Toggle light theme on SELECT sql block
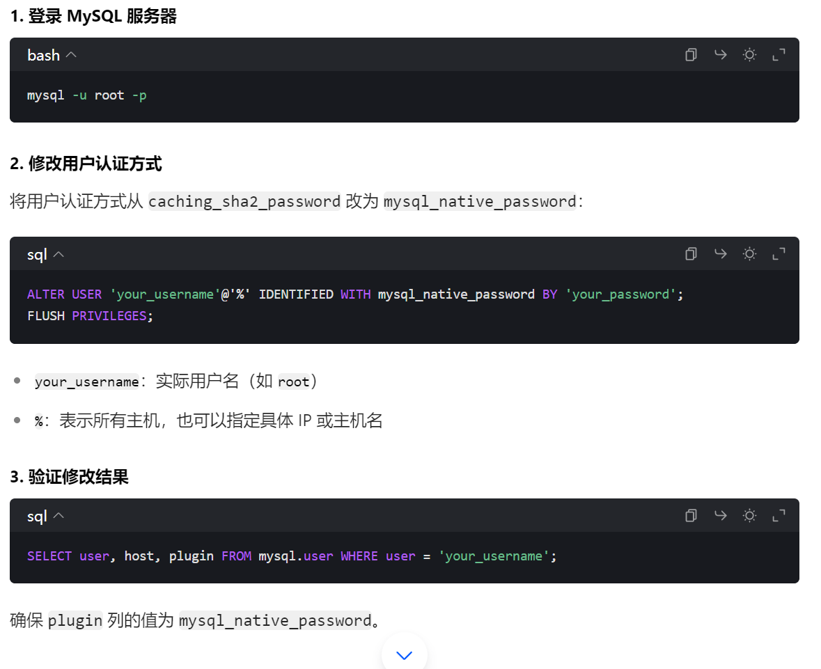Image resolution: width=821 pixels, height=669 pixels. [x=750, y=516]
